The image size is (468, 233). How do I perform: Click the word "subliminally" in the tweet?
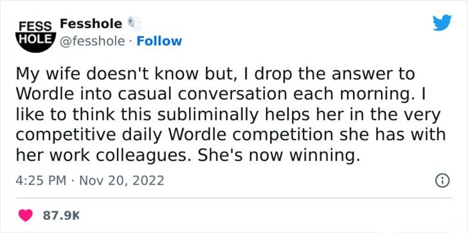[x=204, y=116]
